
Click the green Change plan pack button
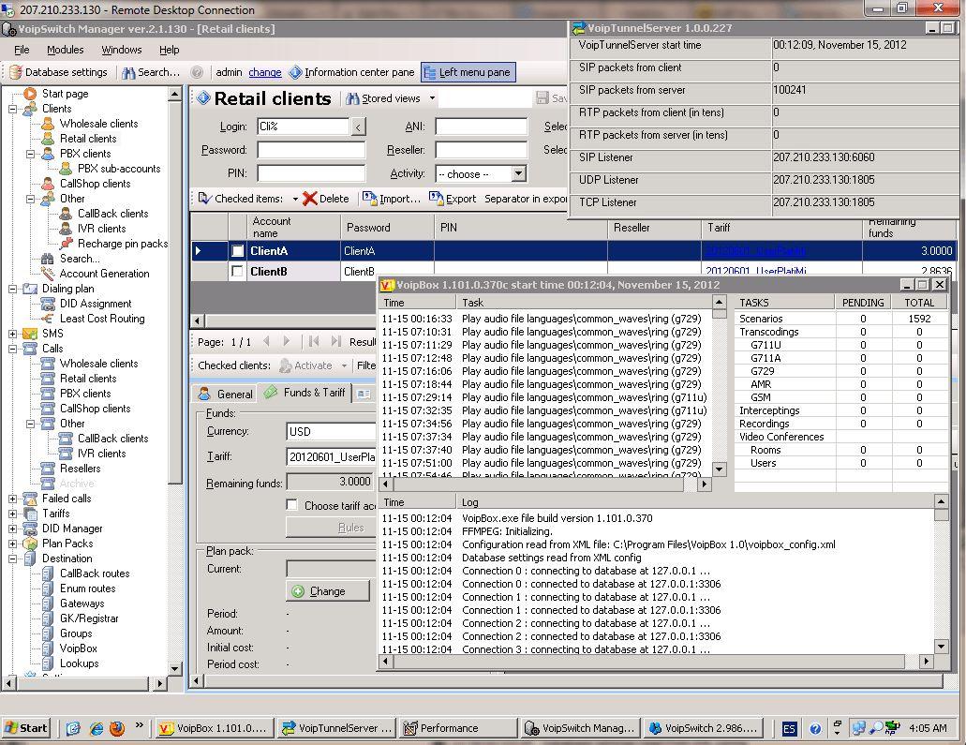coord(328,591)
